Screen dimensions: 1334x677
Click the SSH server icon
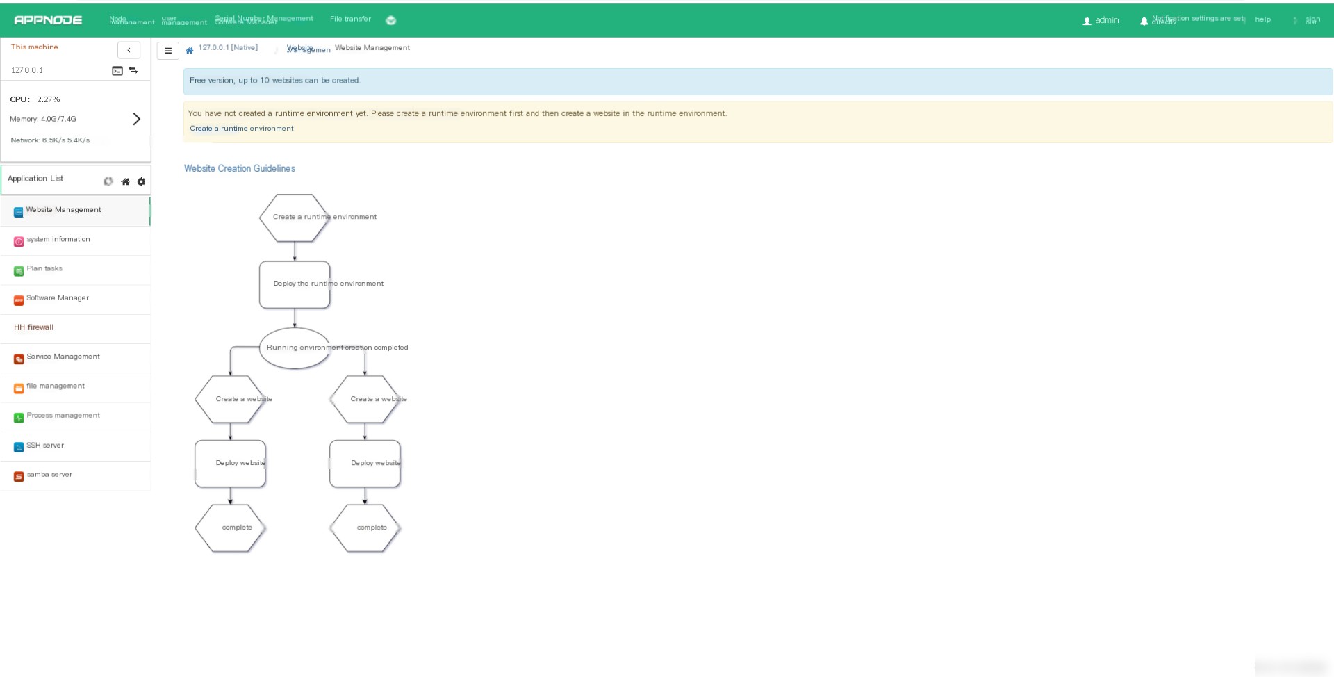tap(19, 447)
